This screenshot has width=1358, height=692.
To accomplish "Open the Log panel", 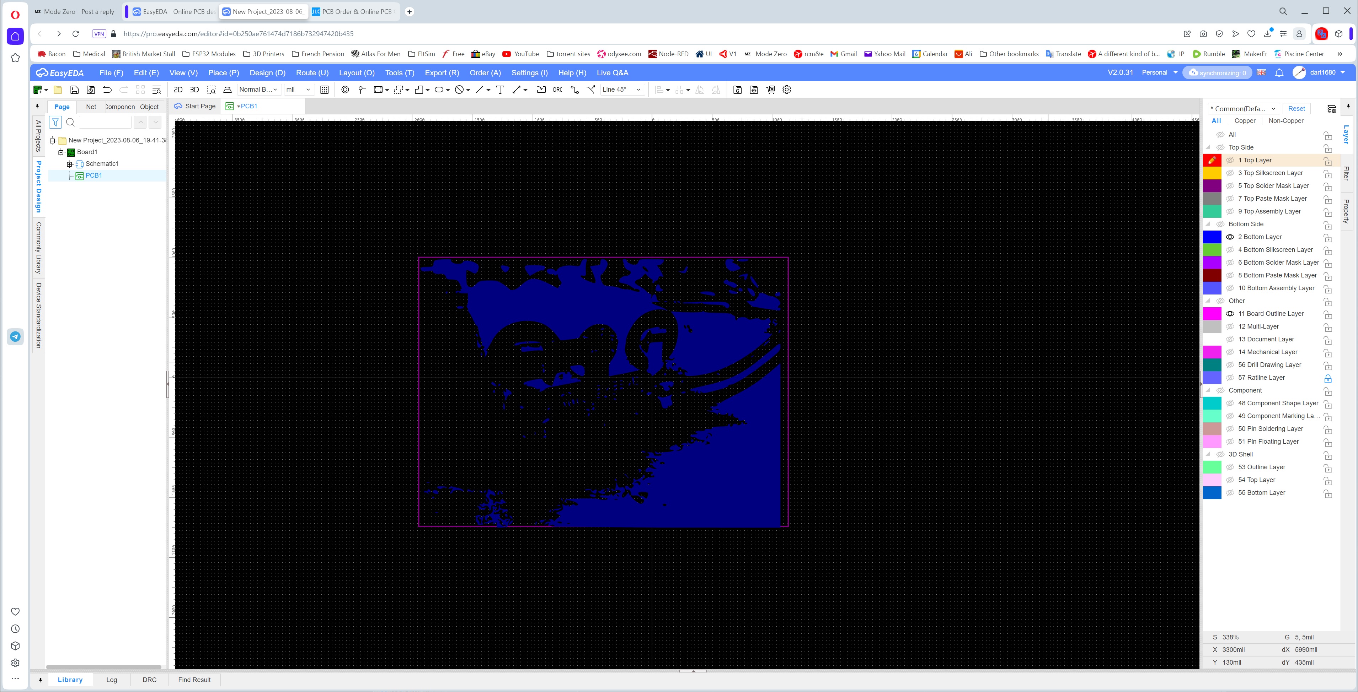I will 112,680.
